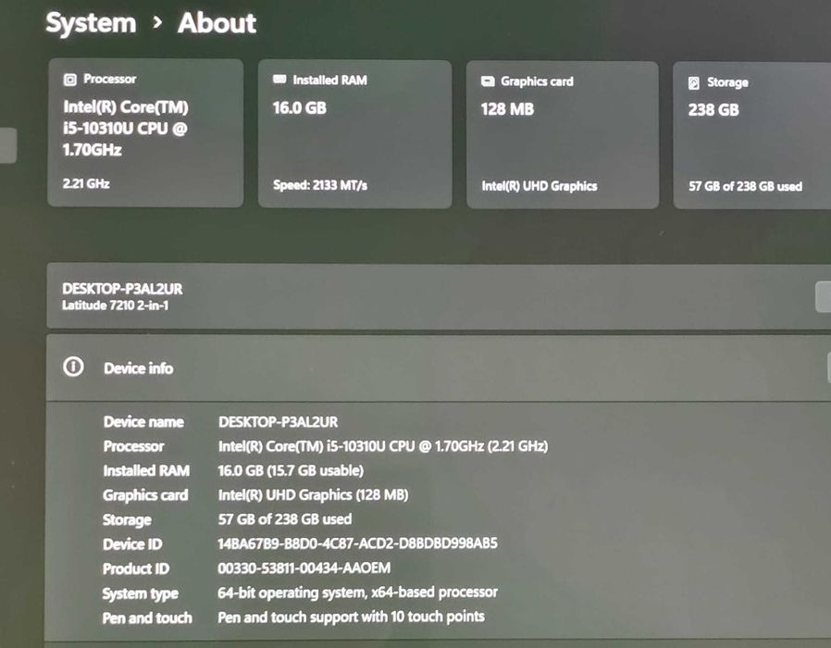Click the Processor chip icon
Image resolution: width=831 pixels, height=648 pixels.
[70, 80]
